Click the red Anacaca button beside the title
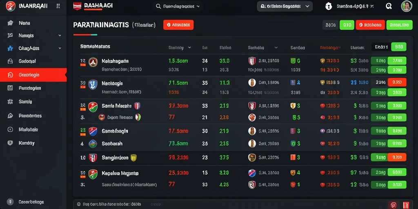418x209 pixels. point(178,25)
